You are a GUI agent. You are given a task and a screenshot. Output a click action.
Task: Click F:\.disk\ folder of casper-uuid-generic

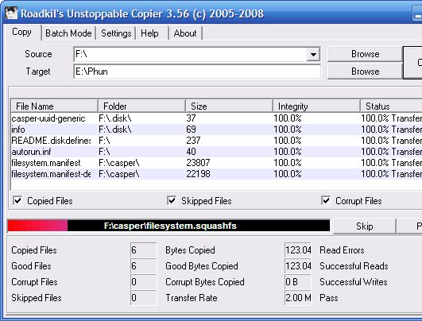click(115, 118)
